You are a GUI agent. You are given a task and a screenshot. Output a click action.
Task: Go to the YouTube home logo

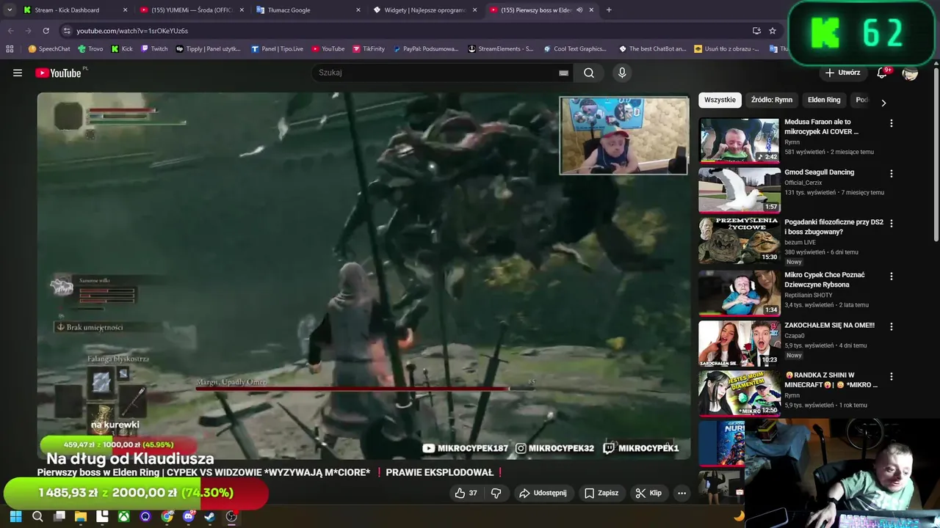pyautogui.click(x=58, y=73)
